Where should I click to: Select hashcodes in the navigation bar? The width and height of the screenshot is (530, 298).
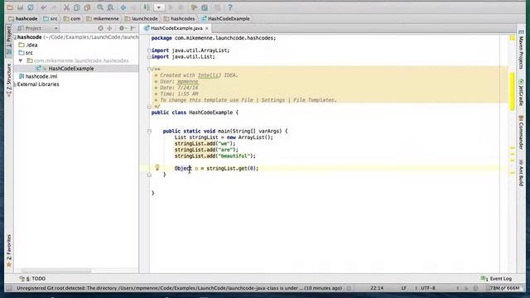(180, 18)
